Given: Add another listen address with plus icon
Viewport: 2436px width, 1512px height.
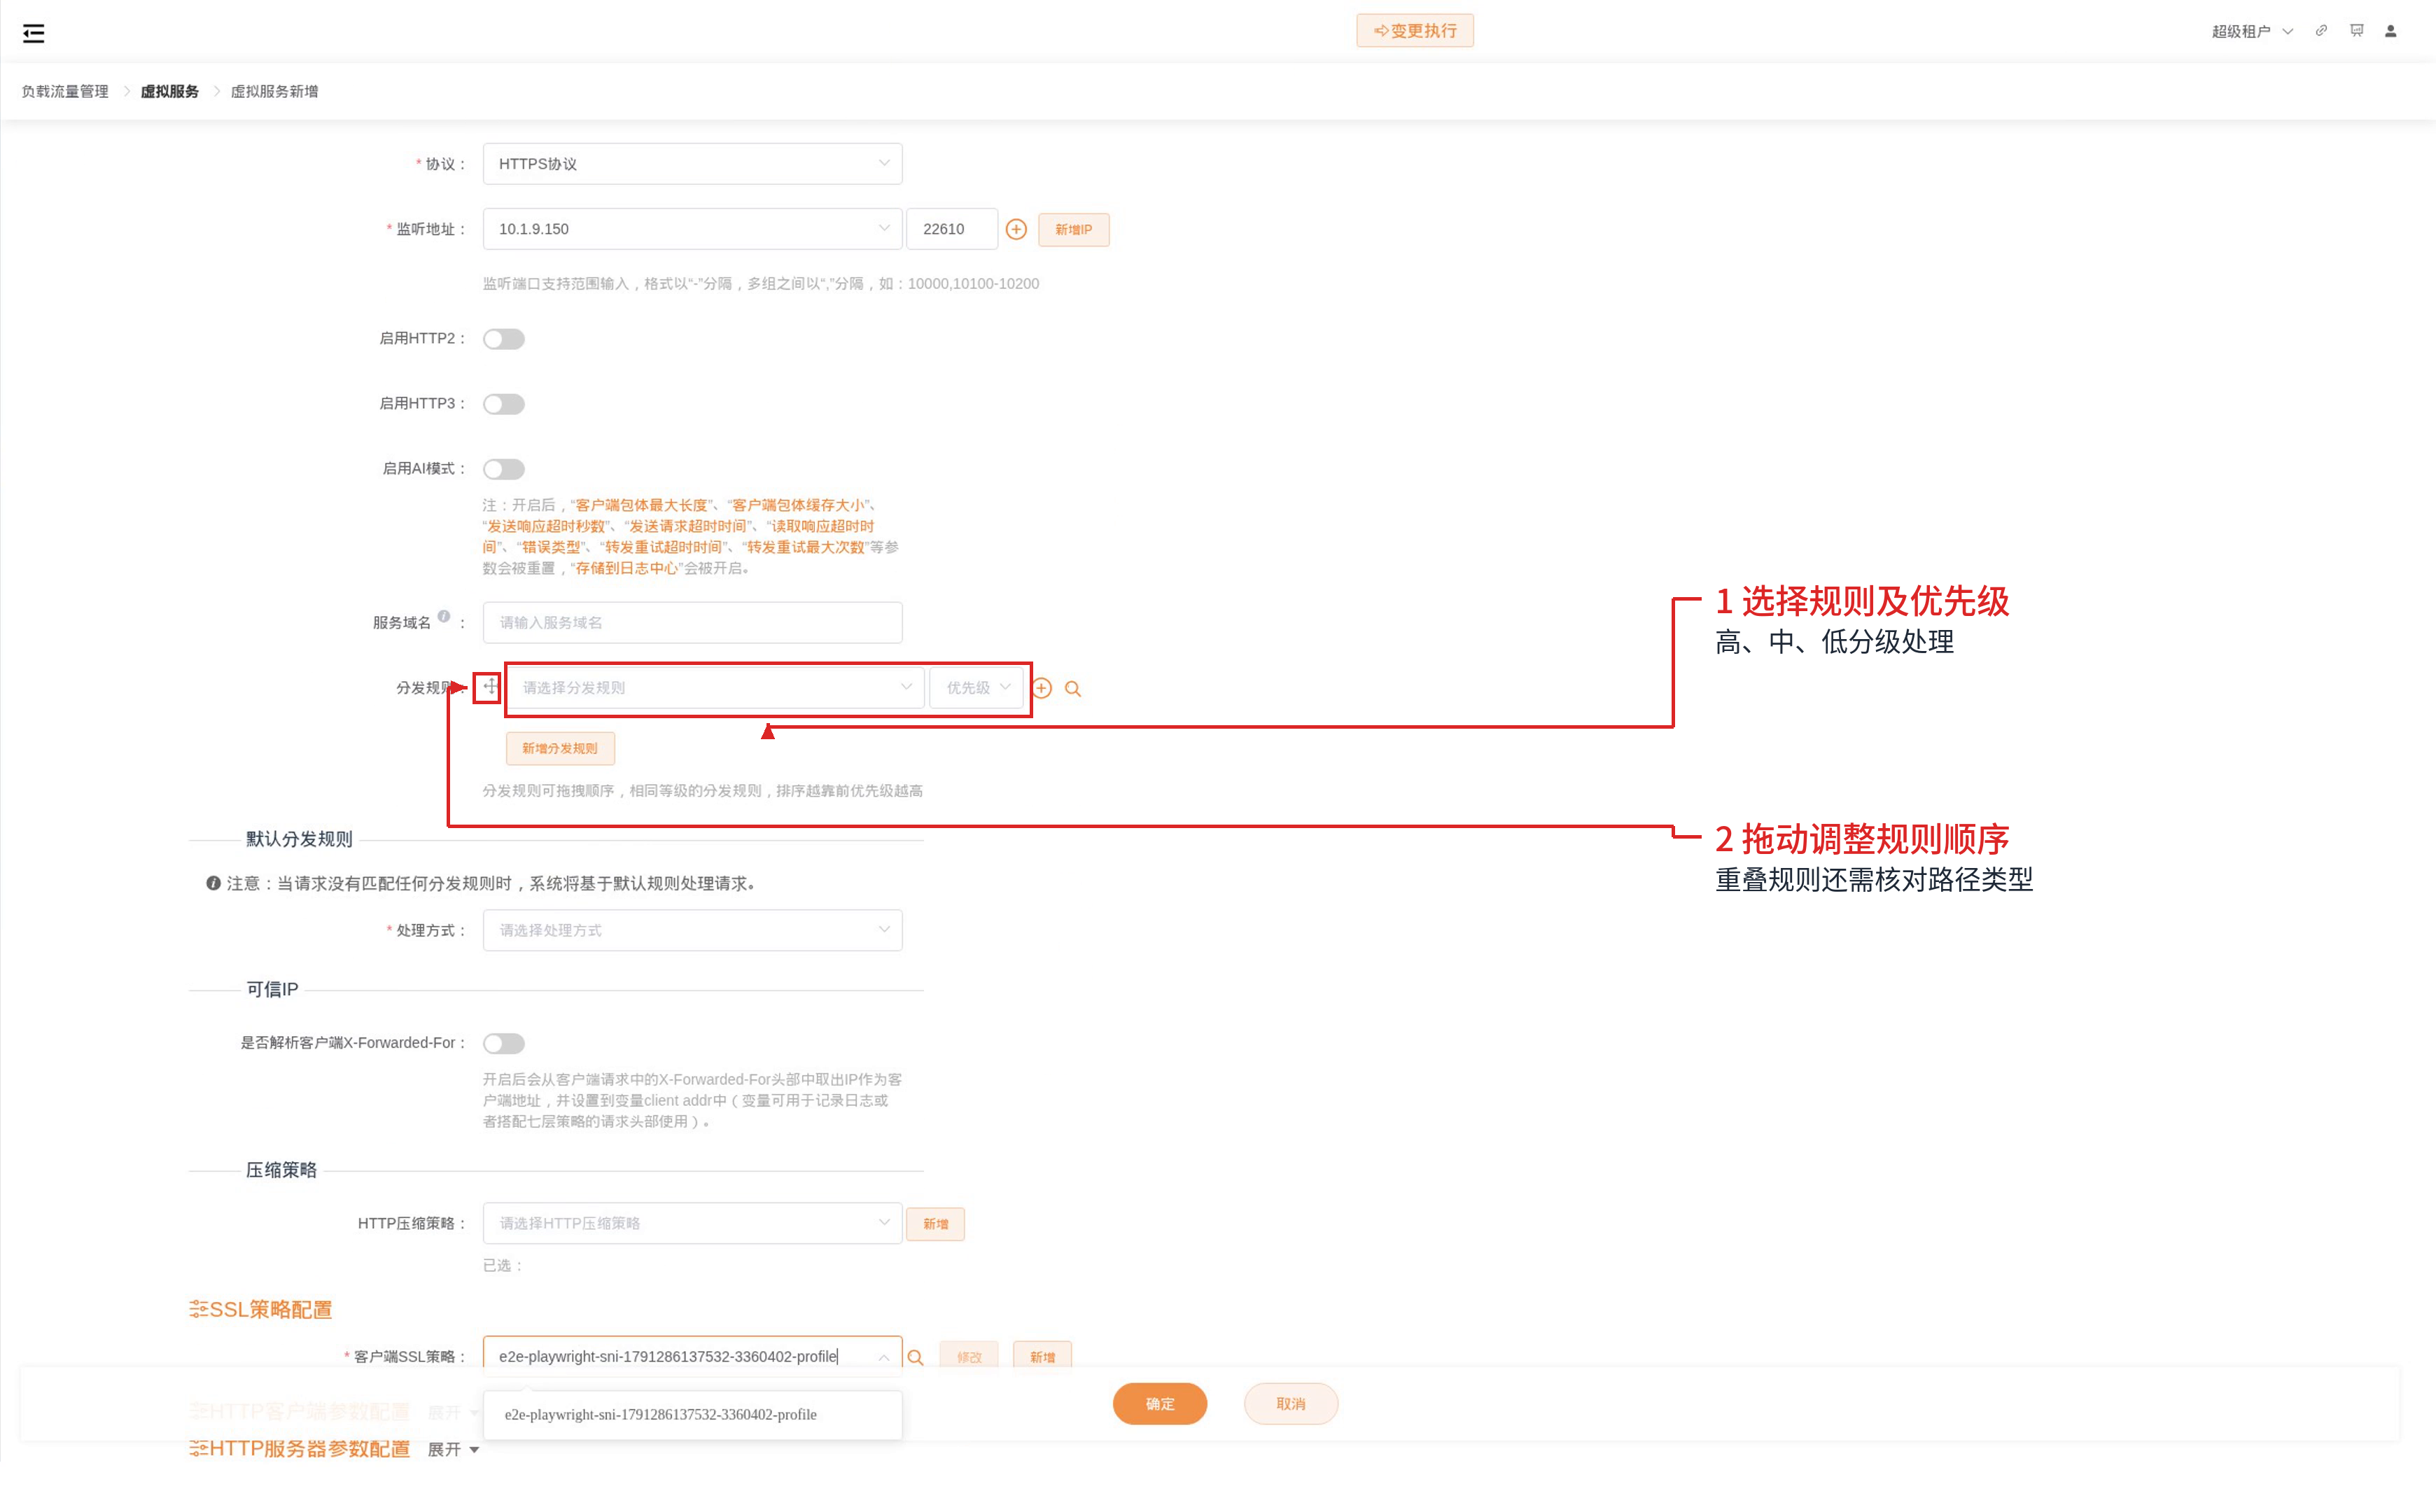Looking at the screenshot, I should 1016,229.
